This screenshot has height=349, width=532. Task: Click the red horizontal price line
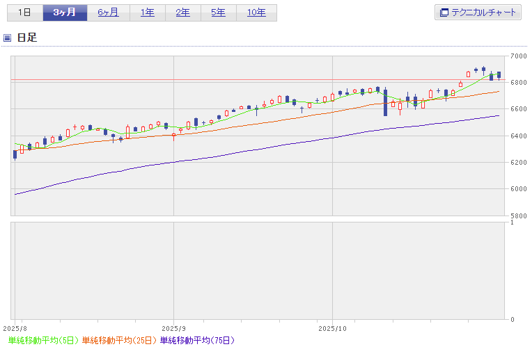coord(209,80)
